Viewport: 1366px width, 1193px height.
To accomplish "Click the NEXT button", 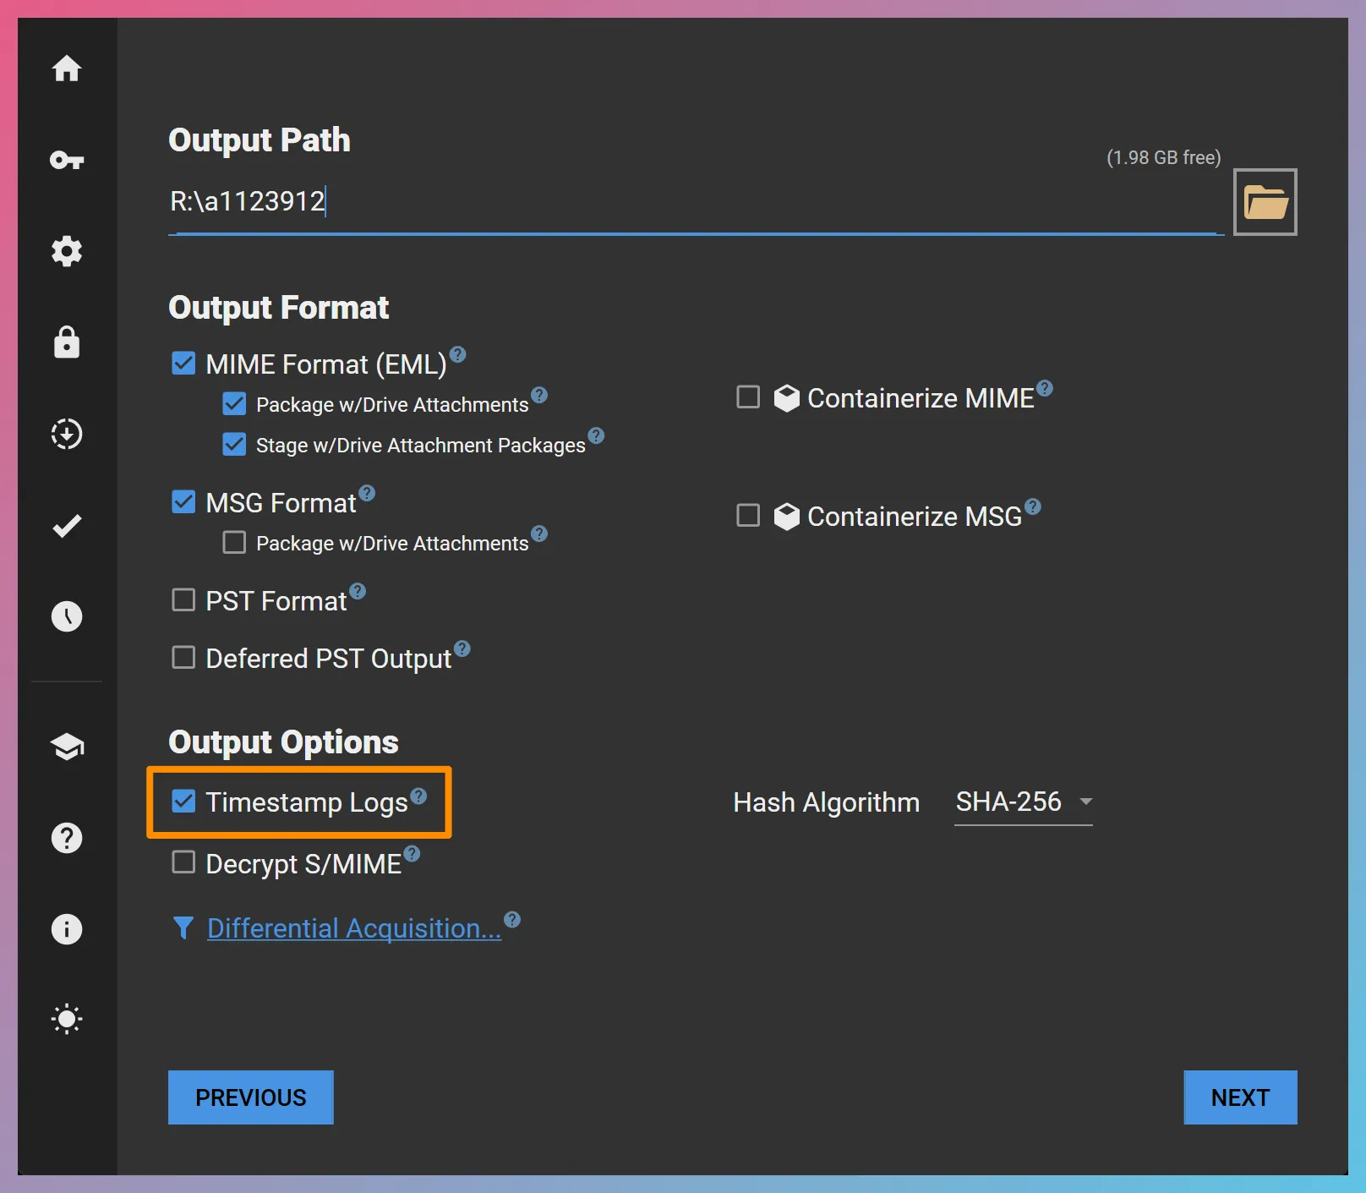I will 1239,1097.
